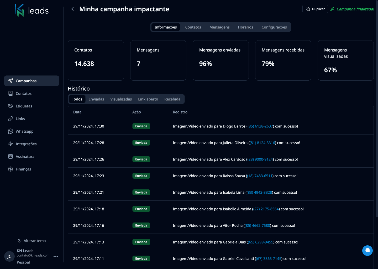Screen dimensions: 378x269
Task: Filter history by Enviadas
Action: [96, 99]
